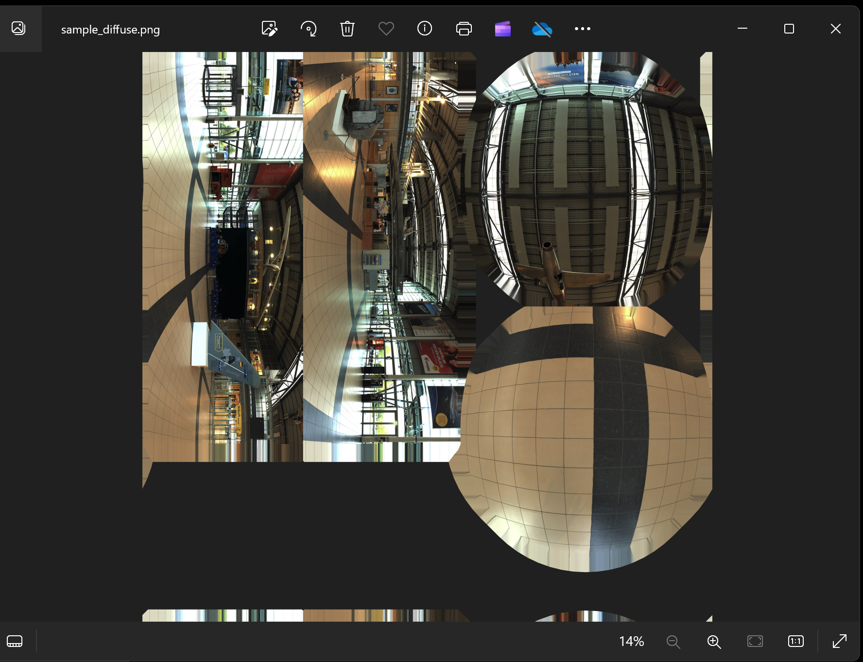Screen dimensions: 863x662
Task: Zoom out with the minus magnifier
Action: pyautogui.click(x=673, y=642)
